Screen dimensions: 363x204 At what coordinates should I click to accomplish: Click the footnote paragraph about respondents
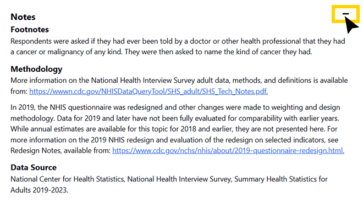[x=178, y=47]
